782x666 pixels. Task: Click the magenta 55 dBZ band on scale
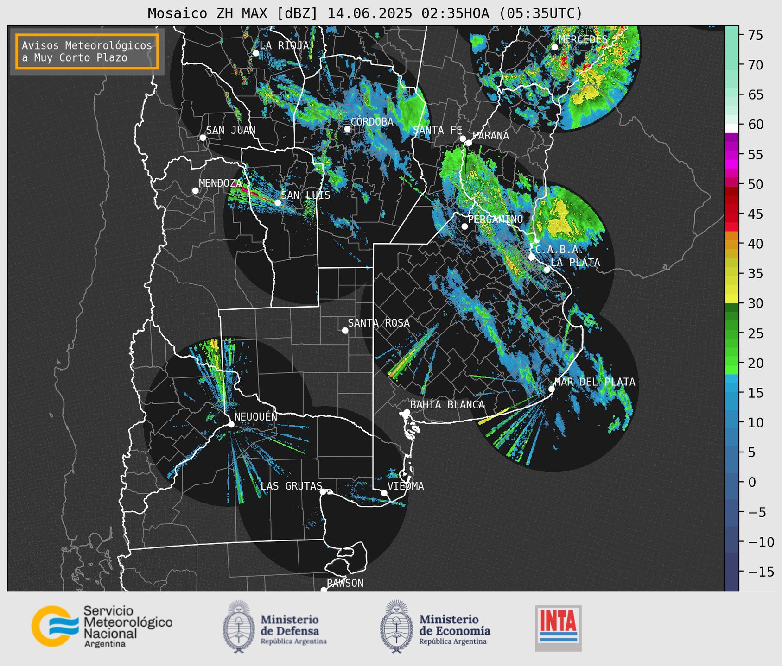point(731,155)
